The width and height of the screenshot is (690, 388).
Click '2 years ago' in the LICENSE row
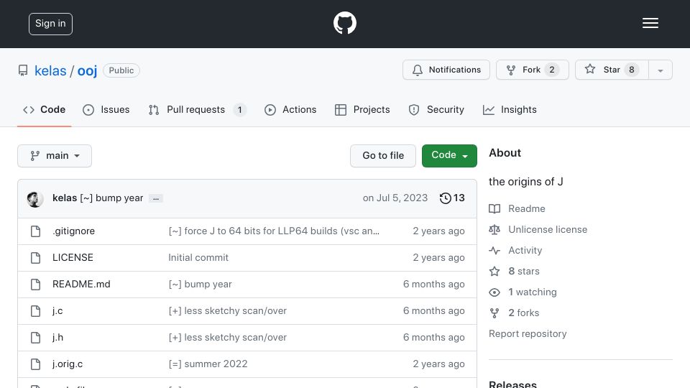point(438,257)
